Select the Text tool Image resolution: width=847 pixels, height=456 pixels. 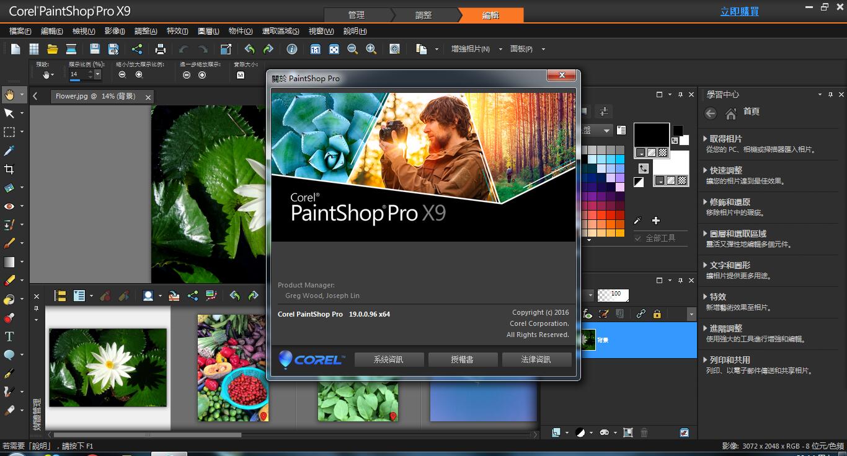click(x=9, y=336)
